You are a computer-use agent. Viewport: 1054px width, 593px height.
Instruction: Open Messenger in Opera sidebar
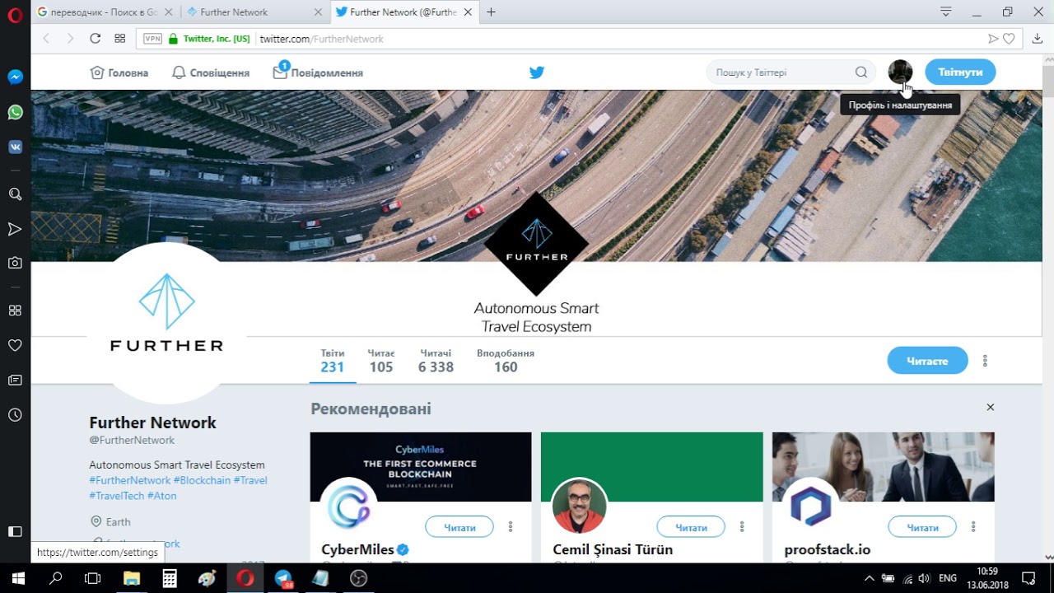(15, 77)
